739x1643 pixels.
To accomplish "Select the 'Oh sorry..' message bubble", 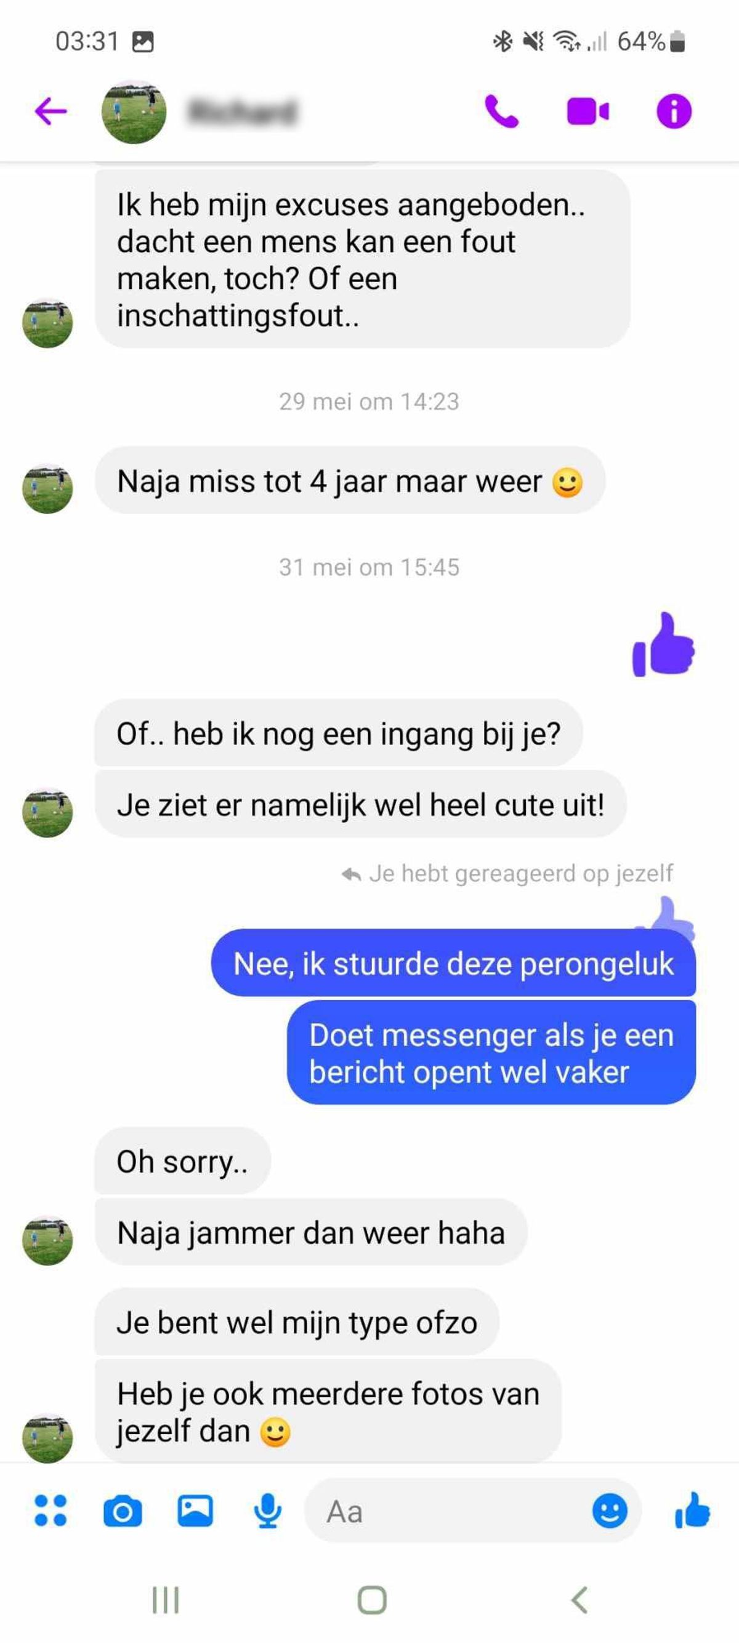I will 182,1161.
